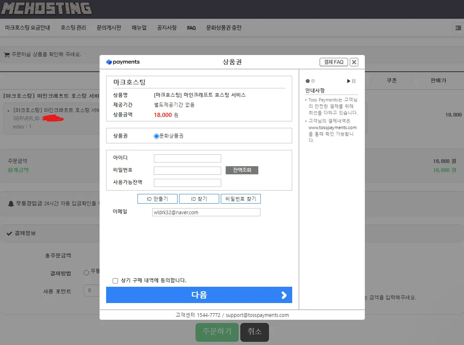
Task: Click the 마크호스팅 heading in the dialog
Action: tap(129, 82)
